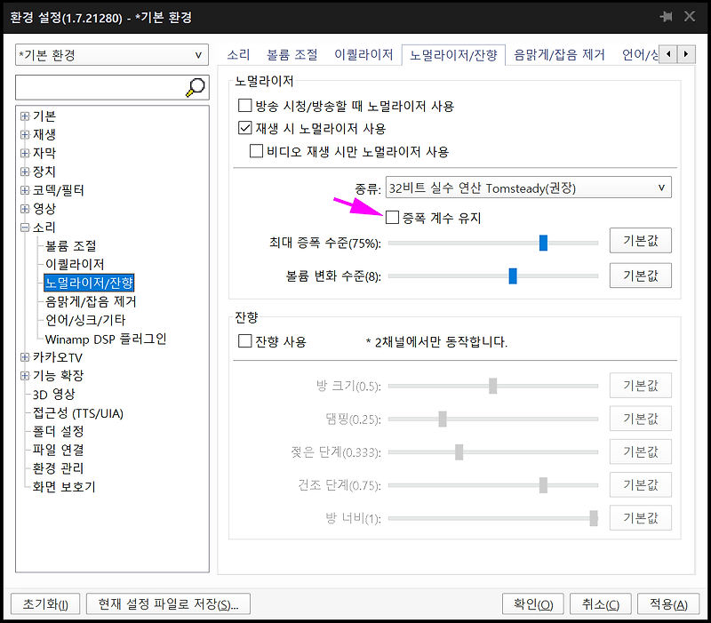Select 화면 보호기 in the tree
The image size is (711, 623).
coord(63,487)
